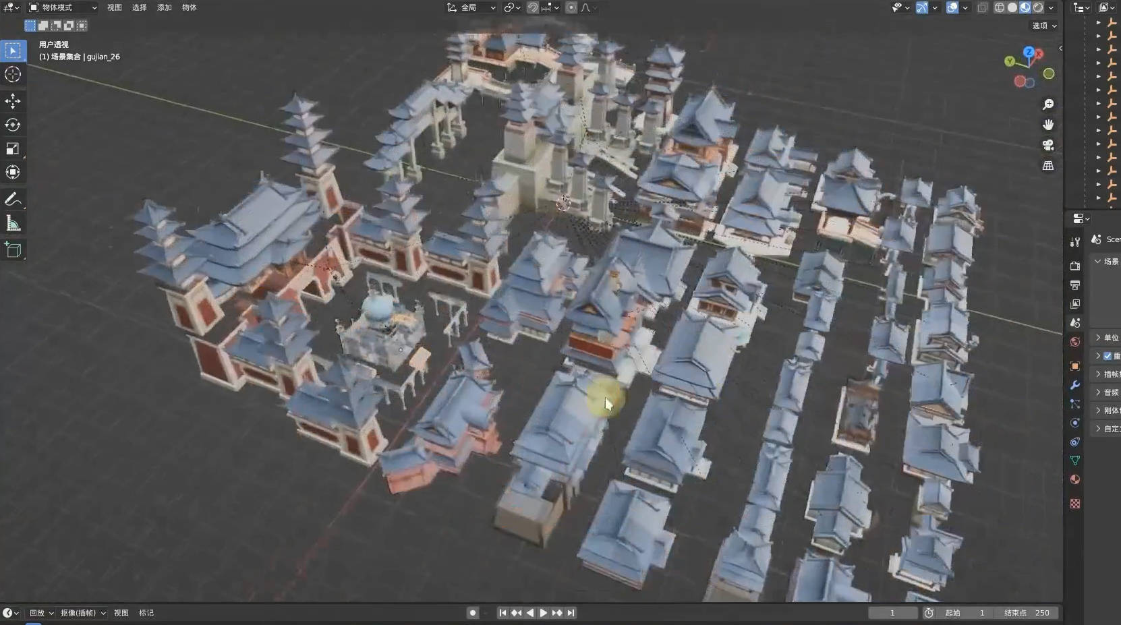Toggle the viewport overlays button
Image resolution: width=1121 pixels, height=625 pixels.
952,7
